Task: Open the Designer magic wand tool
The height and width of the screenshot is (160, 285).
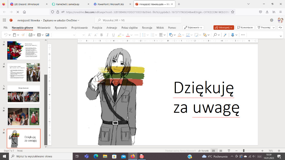Action: (x=225, y=35)
